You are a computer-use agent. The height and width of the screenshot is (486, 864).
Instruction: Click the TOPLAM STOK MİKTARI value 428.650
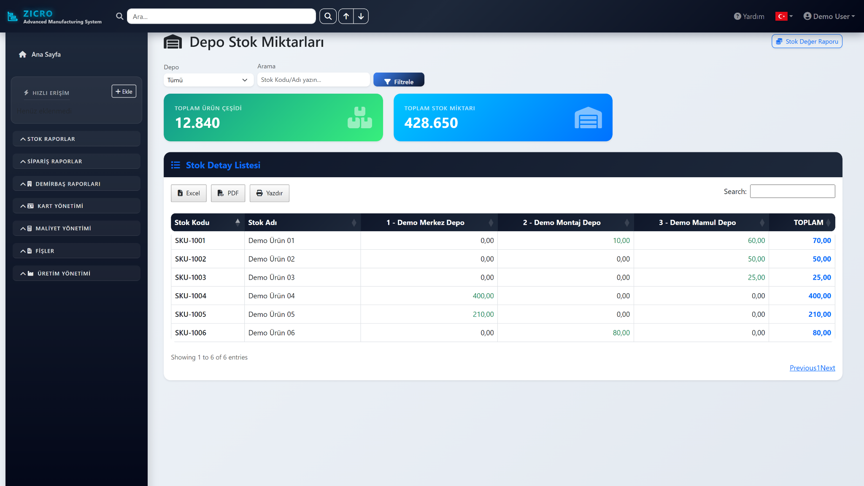[x=431, y=123]
